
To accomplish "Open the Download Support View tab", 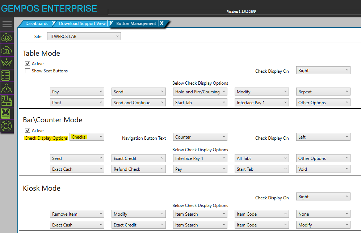I will [x=82, y=23].
